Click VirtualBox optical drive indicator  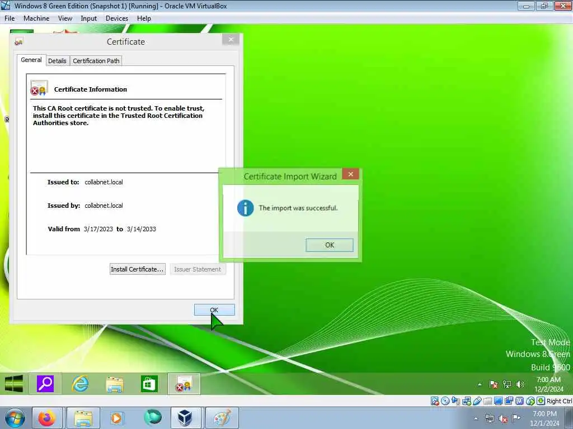445,401
